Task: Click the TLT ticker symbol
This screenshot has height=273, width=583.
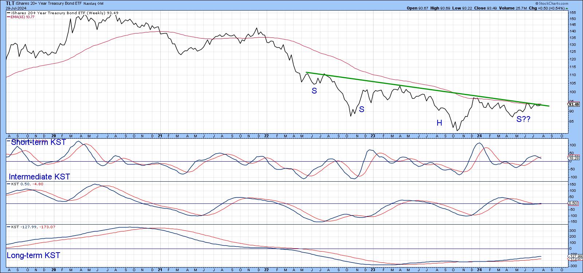Action: pos(10,3)
